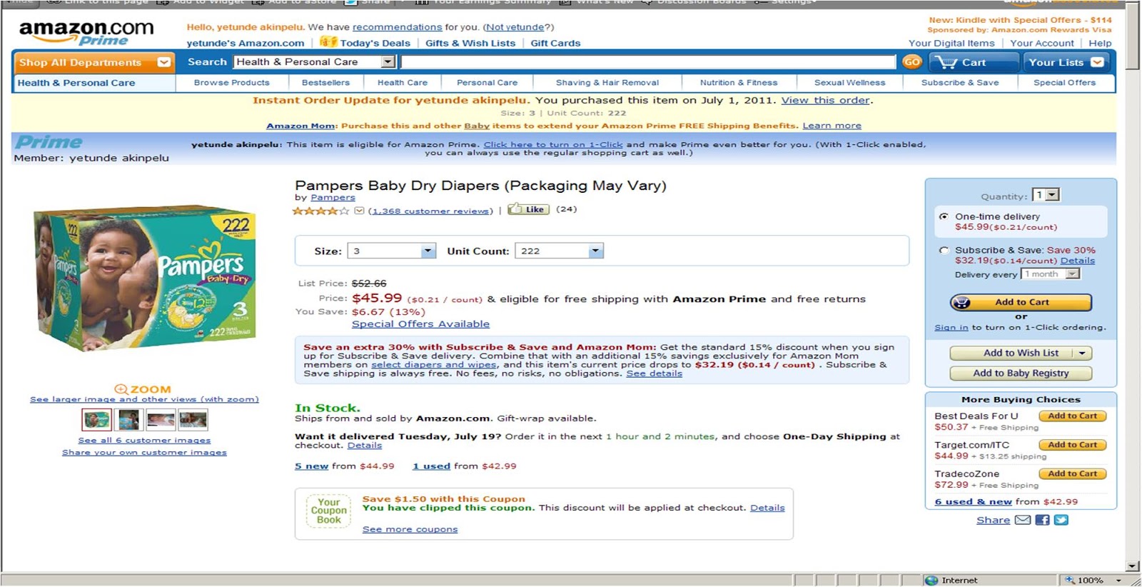Open the rating breakdown arrow beside stars
The width and height of the screenshot is (1142, 587).
tap(359, 211)
